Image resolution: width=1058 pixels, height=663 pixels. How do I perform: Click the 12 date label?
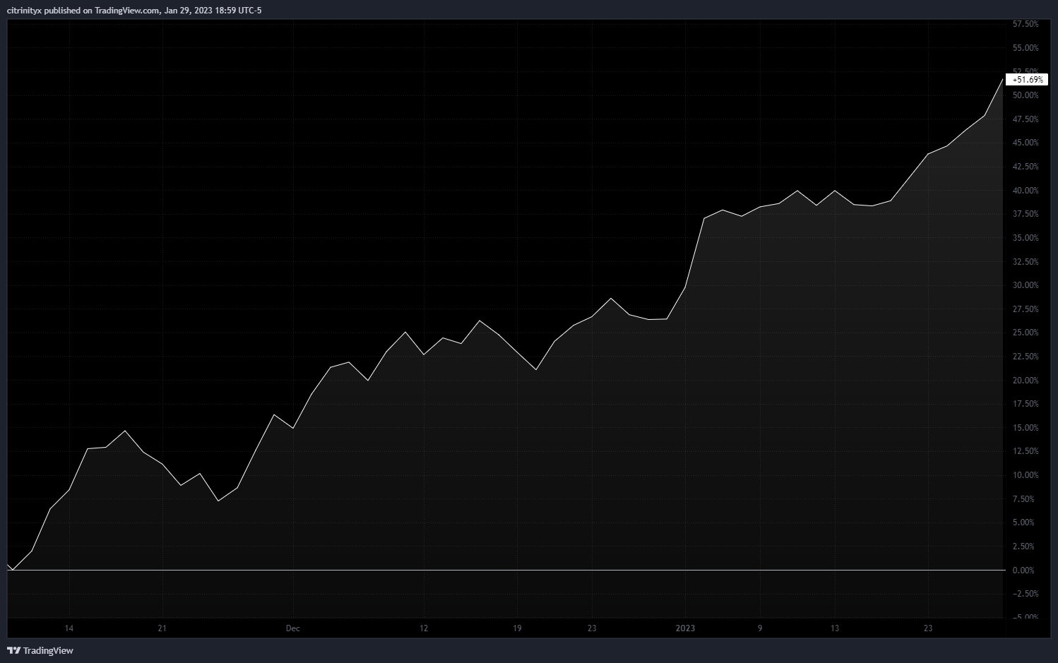click(424, 628)
